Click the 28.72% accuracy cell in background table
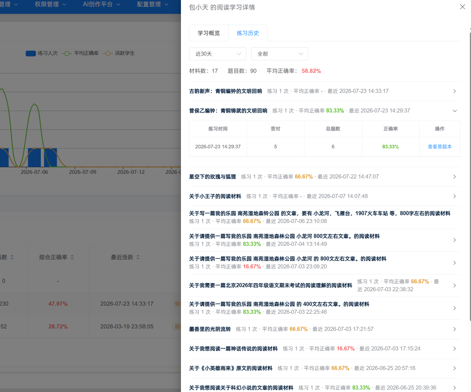The image size is (471, 392). tap(58, 327)
